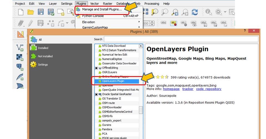Click the Refresh map icon
The width and height of the screenshot is (266, 139).
(x=195, y=12)
